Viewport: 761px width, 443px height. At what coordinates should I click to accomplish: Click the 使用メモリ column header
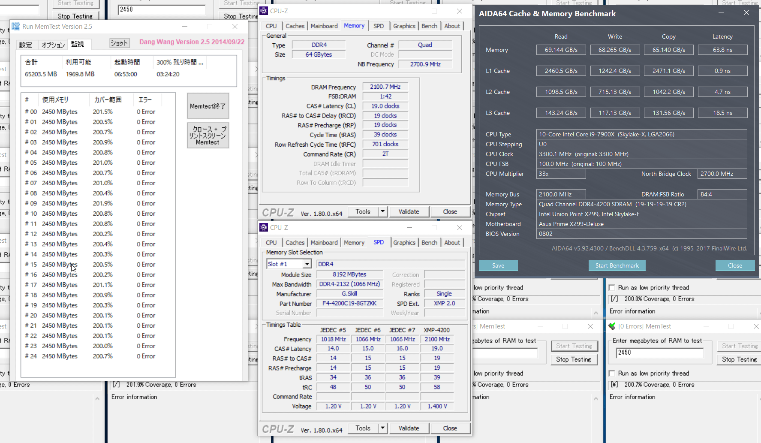coord(63,99)
